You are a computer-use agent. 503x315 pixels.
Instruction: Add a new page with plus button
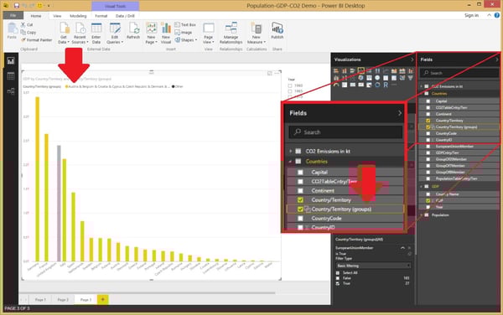click(102, 300)
